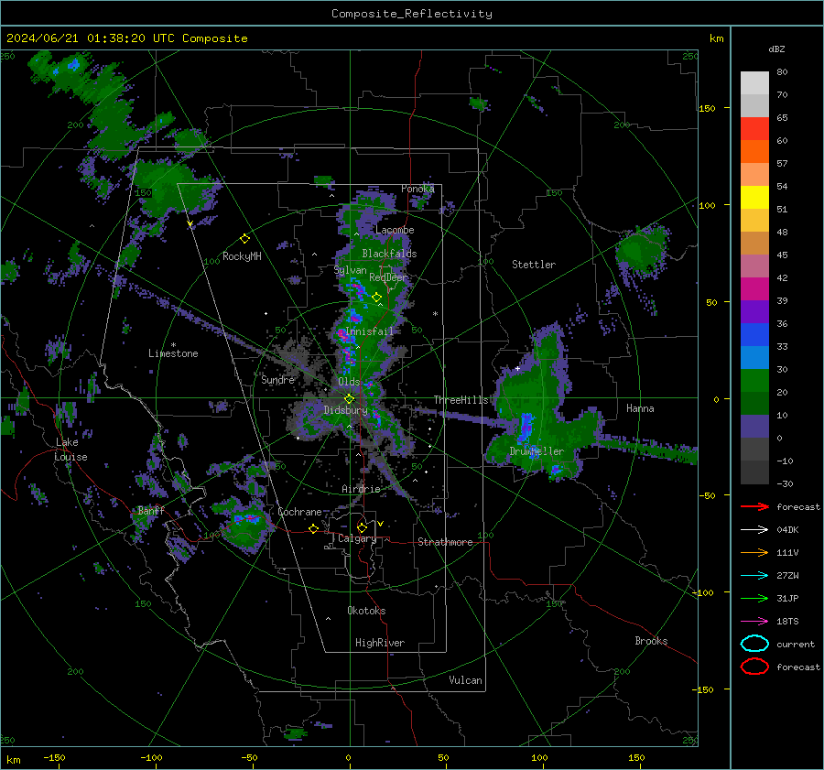
Task: Select the bright green 30 dBZ swatch
Action: (x=754, y=381)
